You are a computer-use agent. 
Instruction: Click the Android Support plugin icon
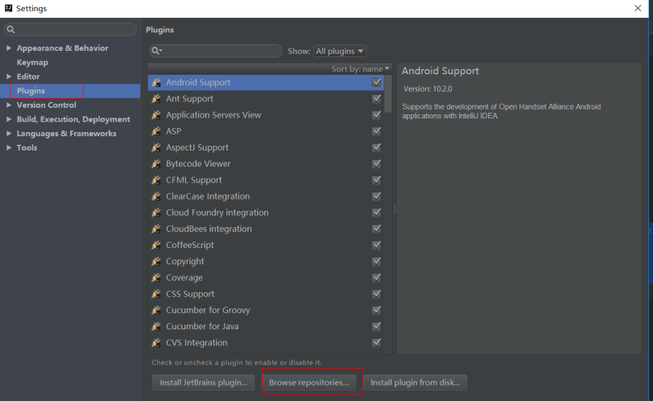click(156, 82)
